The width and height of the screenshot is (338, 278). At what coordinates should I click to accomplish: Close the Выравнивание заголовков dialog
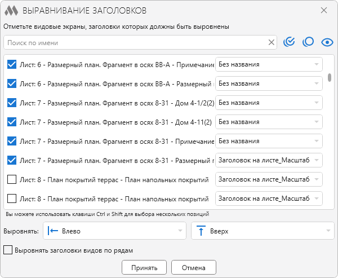(324, 10)
